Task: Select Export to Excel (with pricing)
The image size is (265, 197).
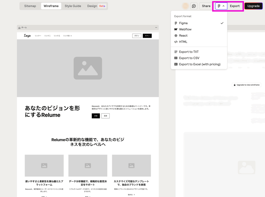Action: click(x=200, y=64)
